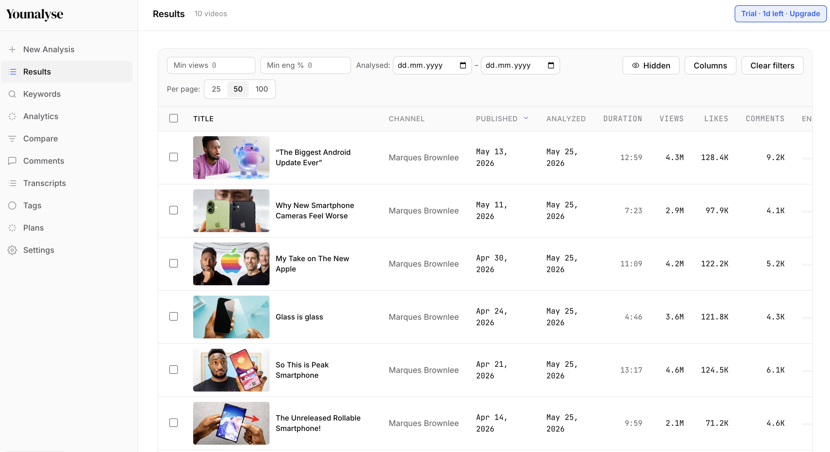Sort the table by Comments column
830x452 pixels.
click(765, 119)
